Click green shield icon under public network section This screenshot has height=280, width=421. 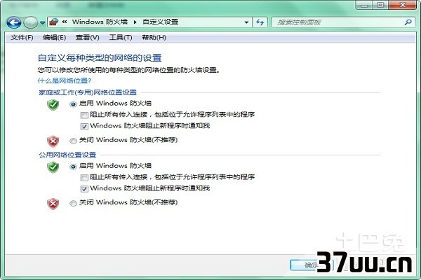(x=53, y=167)
